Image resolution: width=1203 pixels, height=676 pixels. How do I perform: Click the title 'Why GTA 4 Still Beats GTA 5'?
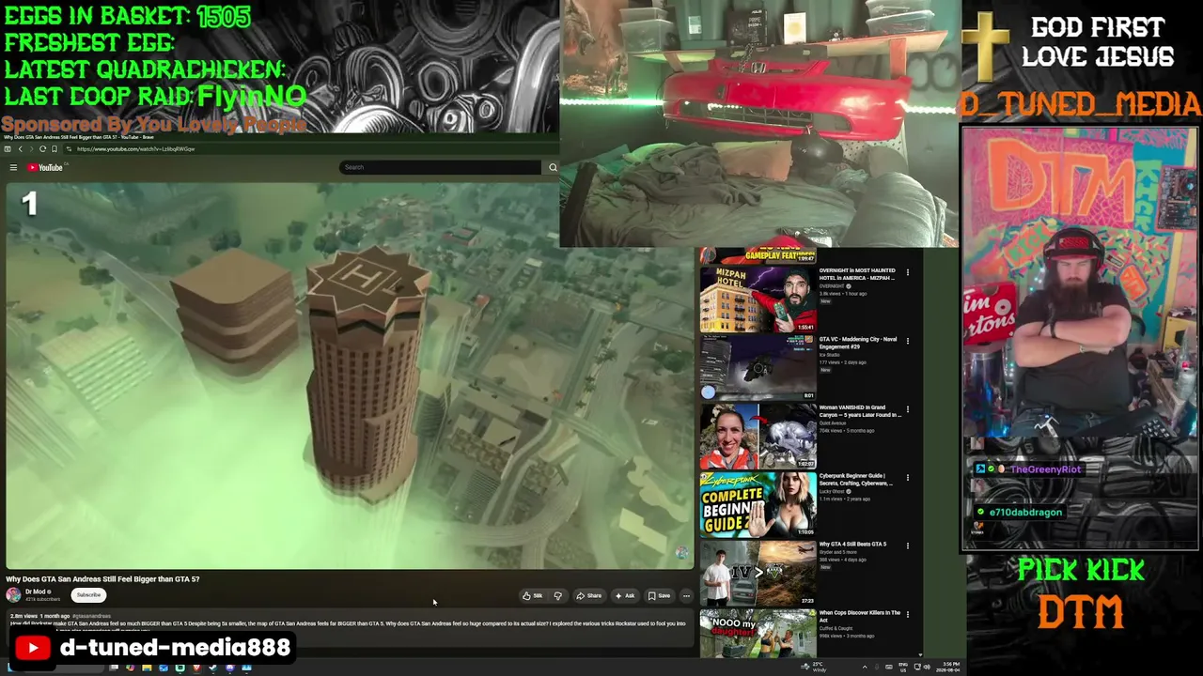pos(853,545)
